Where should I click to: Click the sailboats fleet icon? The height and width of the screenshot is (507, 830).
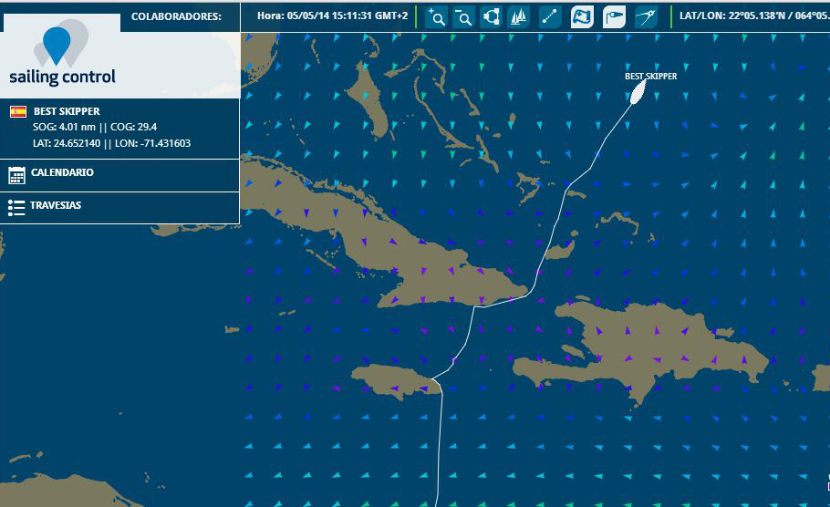(519, 16)
